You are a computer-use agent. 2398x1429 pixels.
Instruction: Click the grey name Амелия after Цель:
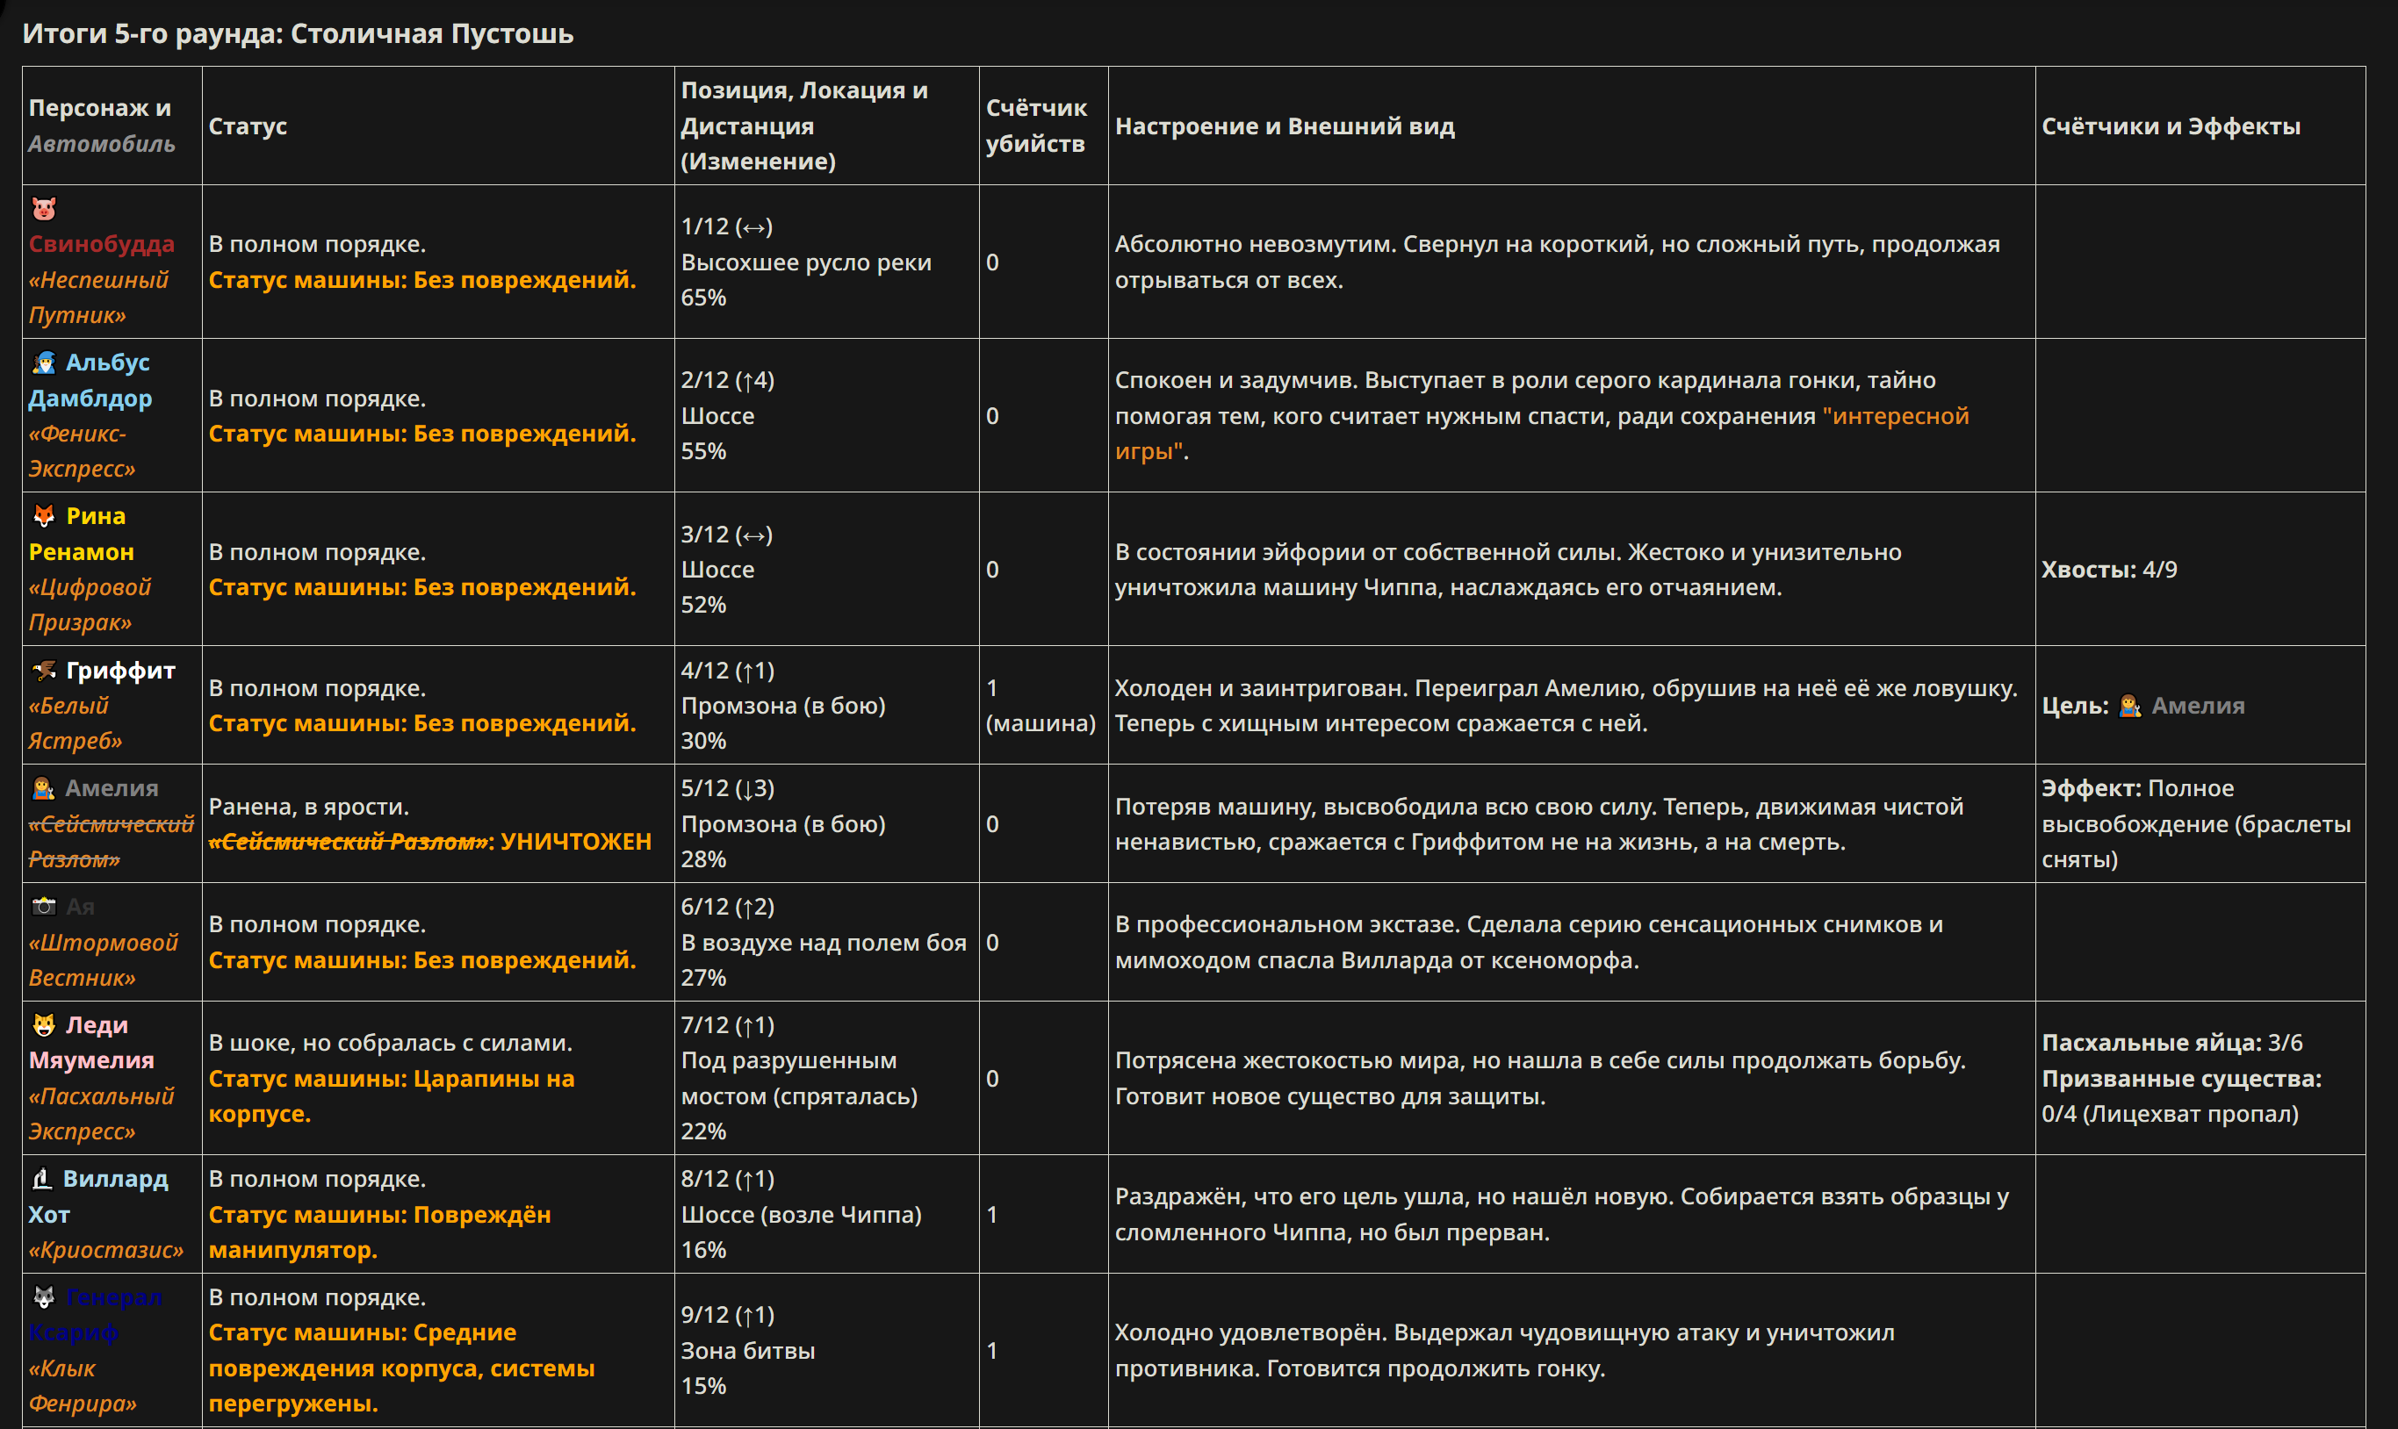pyautogui.click(x=2198, y=705)
